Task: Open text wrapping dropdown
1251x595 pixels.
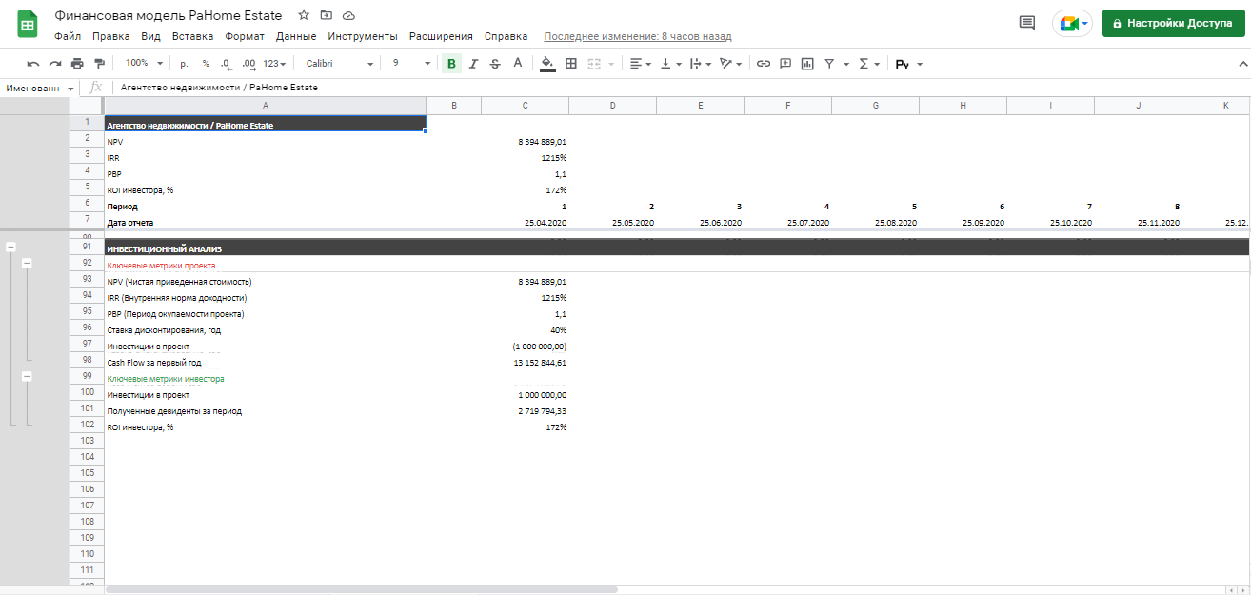Action: pyautogui.click(x=700, y=64)
